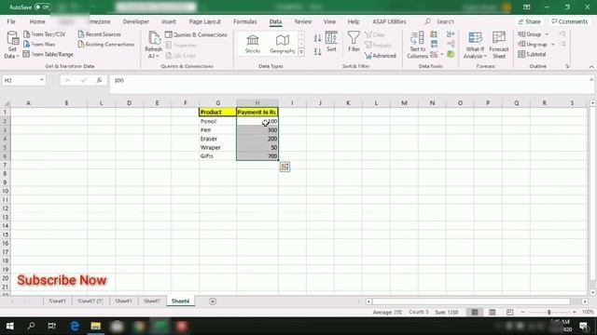Expand Data Types gallery

point(301,52)
